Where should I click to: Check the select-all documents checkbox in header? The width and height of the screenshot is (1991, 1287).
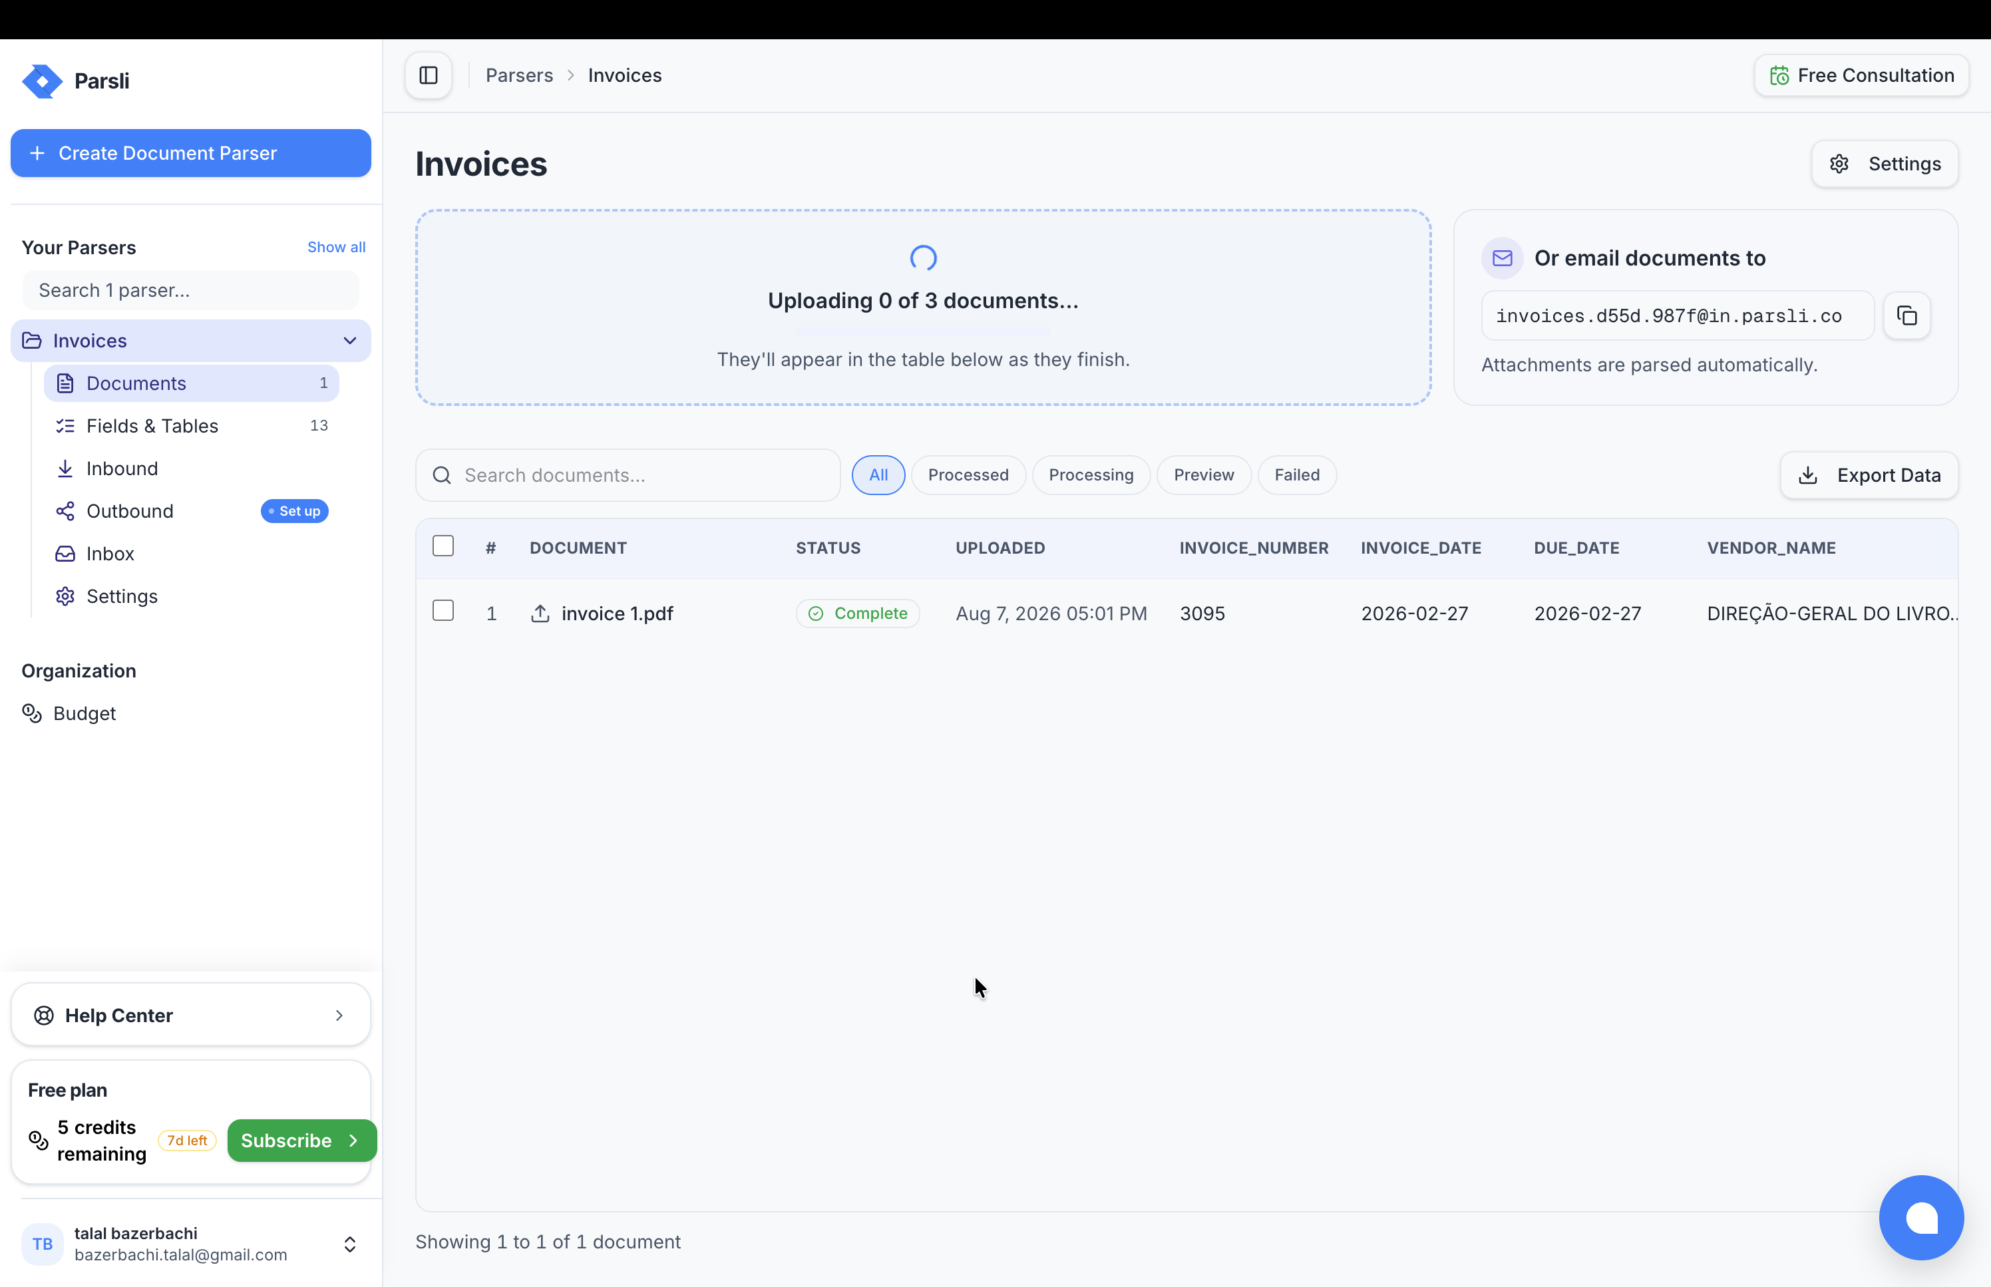click(443, 546)
